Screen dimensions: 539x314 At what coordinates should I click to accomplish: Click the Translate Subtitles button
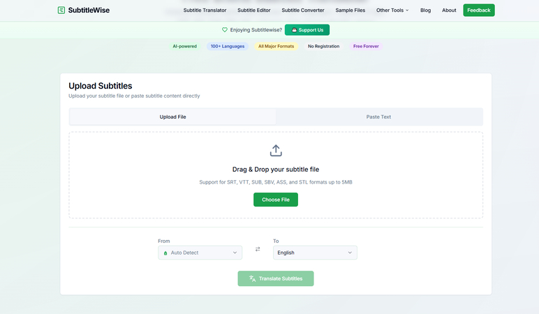tap(276, 278)
